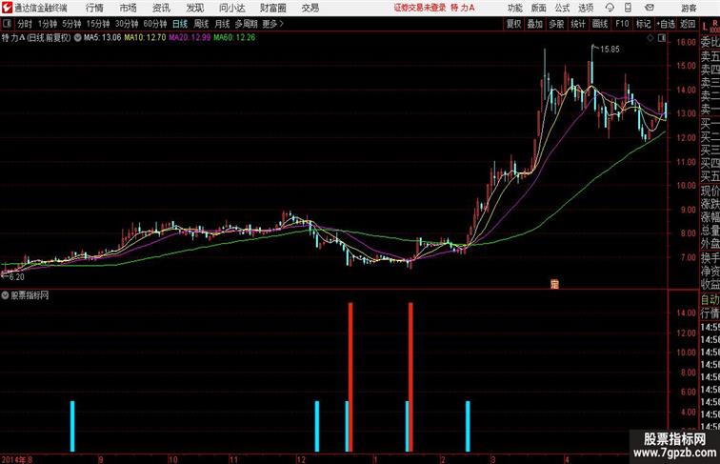The height and width of the screenshot is (464, 720).
Task: Click the orange 定 marker below chart
Action: 554,284
